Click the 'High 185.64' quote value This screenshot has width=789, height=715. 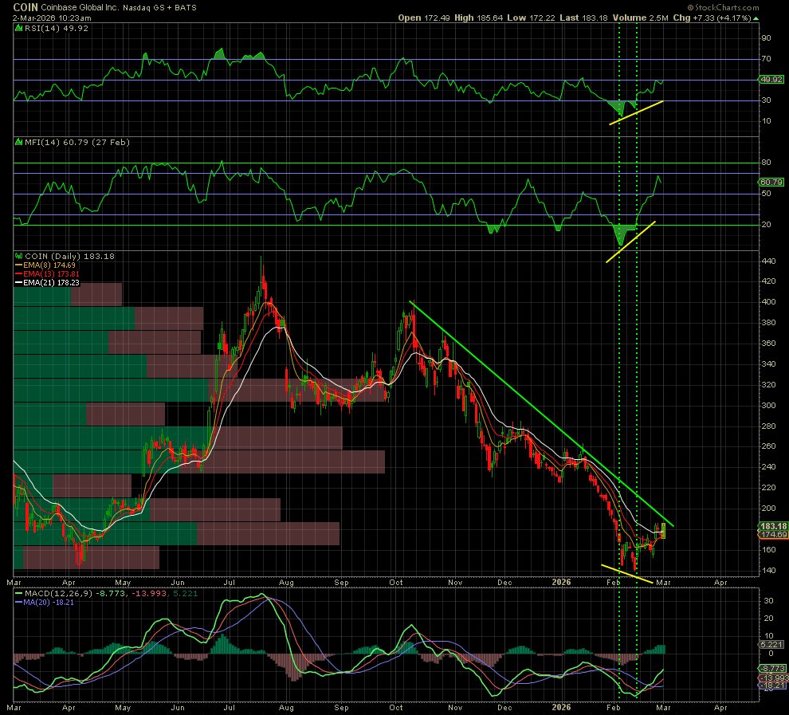[x=478, y=18]
